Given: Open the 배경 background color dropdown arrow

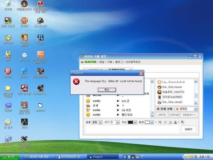Looking at the screenshot, I should (x=152, y=122).
